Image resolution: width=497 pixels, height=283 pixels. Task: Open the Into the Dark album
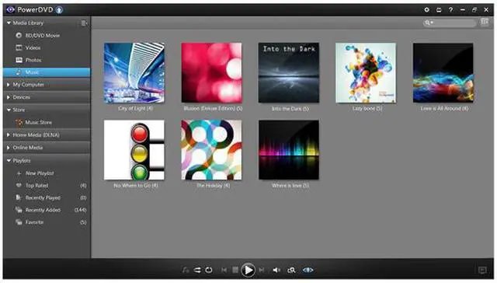(289, 72)
